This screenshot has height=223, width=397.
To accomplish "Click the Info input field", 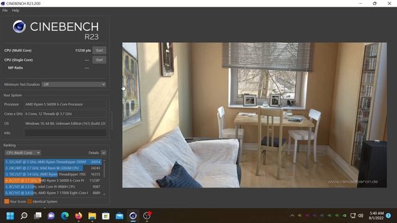I will point(65,133).
